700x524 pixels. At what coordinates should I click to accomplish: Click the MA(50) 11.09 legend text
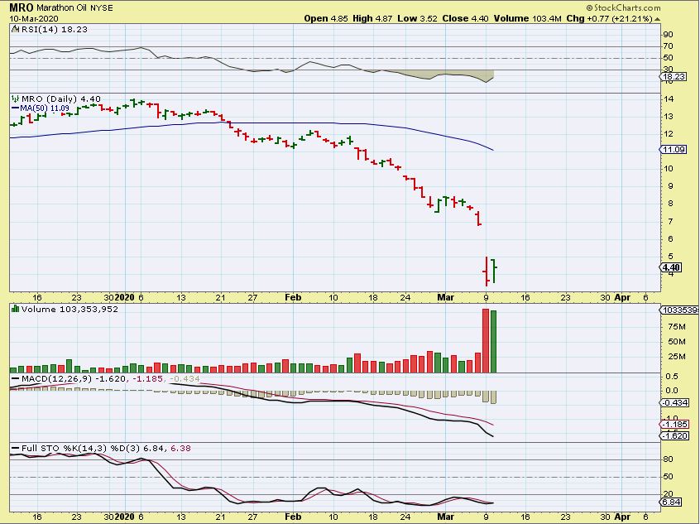(45, 108)
